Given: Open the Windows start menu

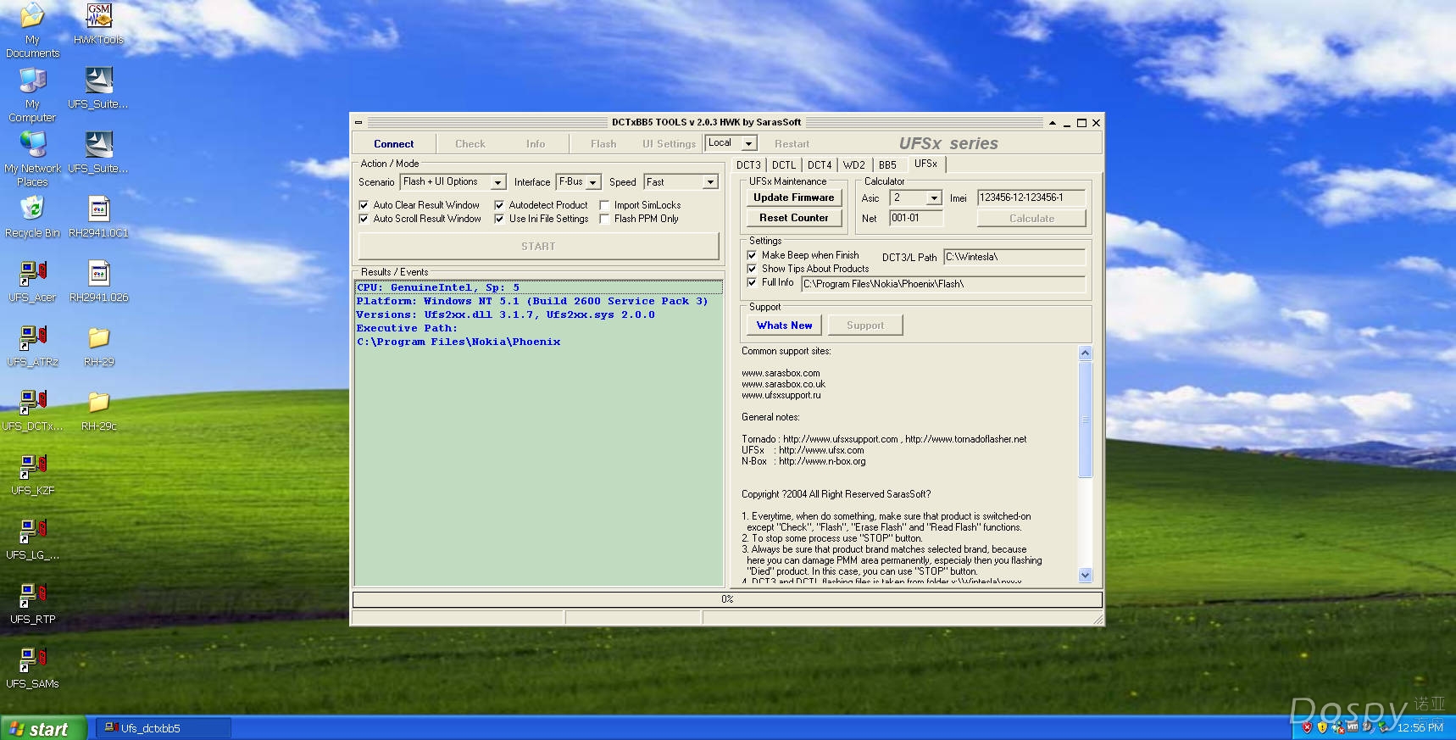Looking at the screenshot, I should [x=43, y=728].
